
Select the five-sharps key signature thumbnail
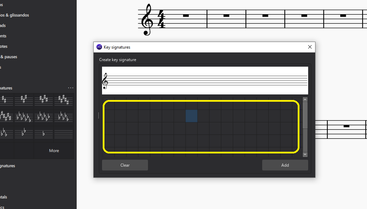coord(64,100)
